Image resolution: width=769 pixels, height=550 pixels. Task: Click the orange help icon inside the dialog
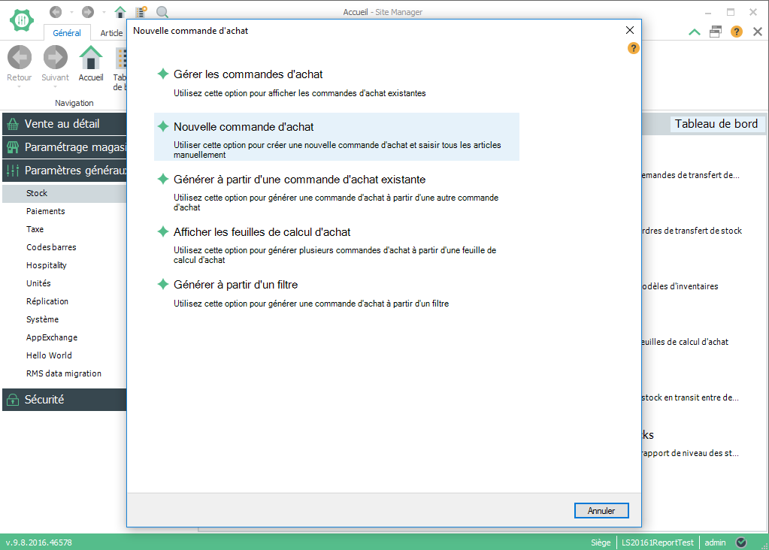pos(634,48)
